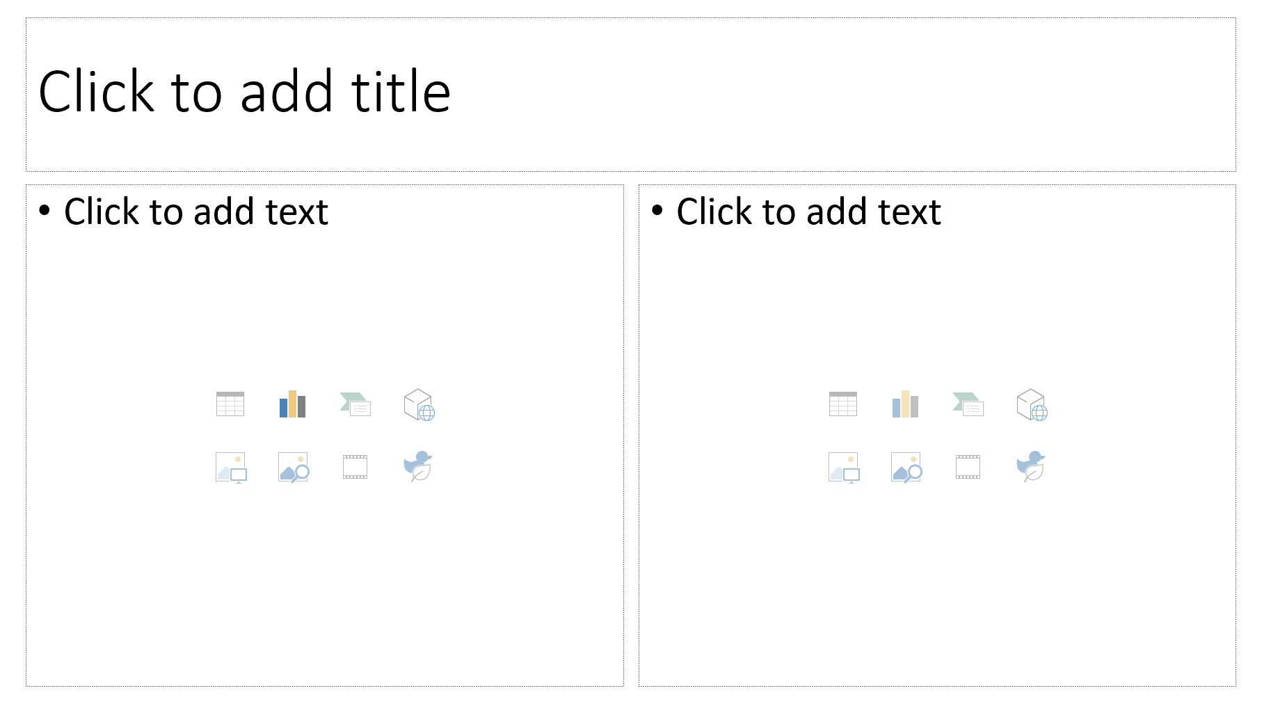1287x716 pixels.
Task: Insert a picture from device in the right placeholder
Action: tap(843, 466)
